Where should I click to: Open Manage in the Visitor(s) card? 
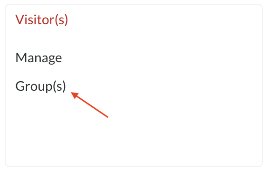38,58
